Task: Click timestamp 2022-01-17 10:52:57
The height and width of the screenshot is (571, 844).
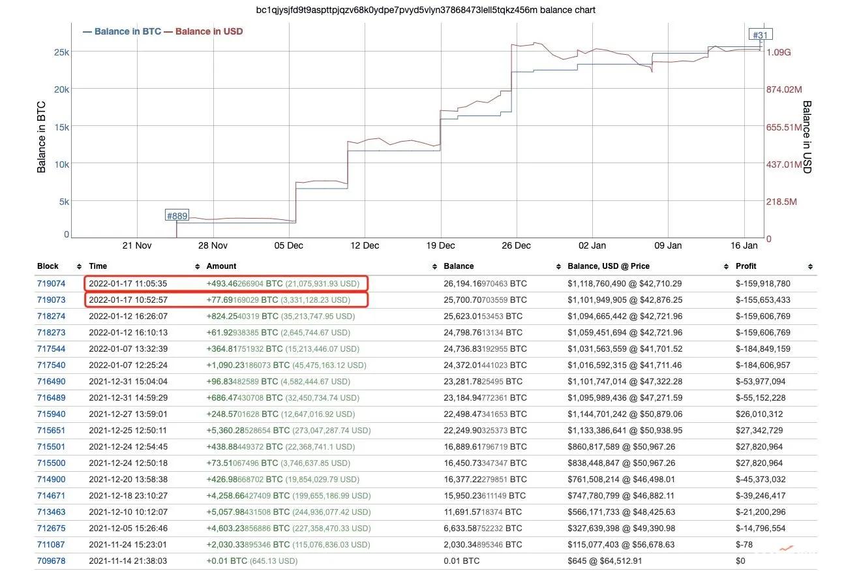Action: pos(128,300)
